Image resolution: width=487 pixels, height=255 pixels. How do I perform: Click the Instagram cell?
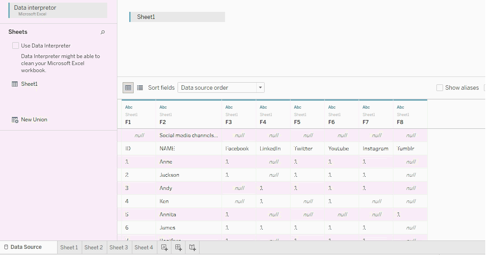tap(376, 149)
